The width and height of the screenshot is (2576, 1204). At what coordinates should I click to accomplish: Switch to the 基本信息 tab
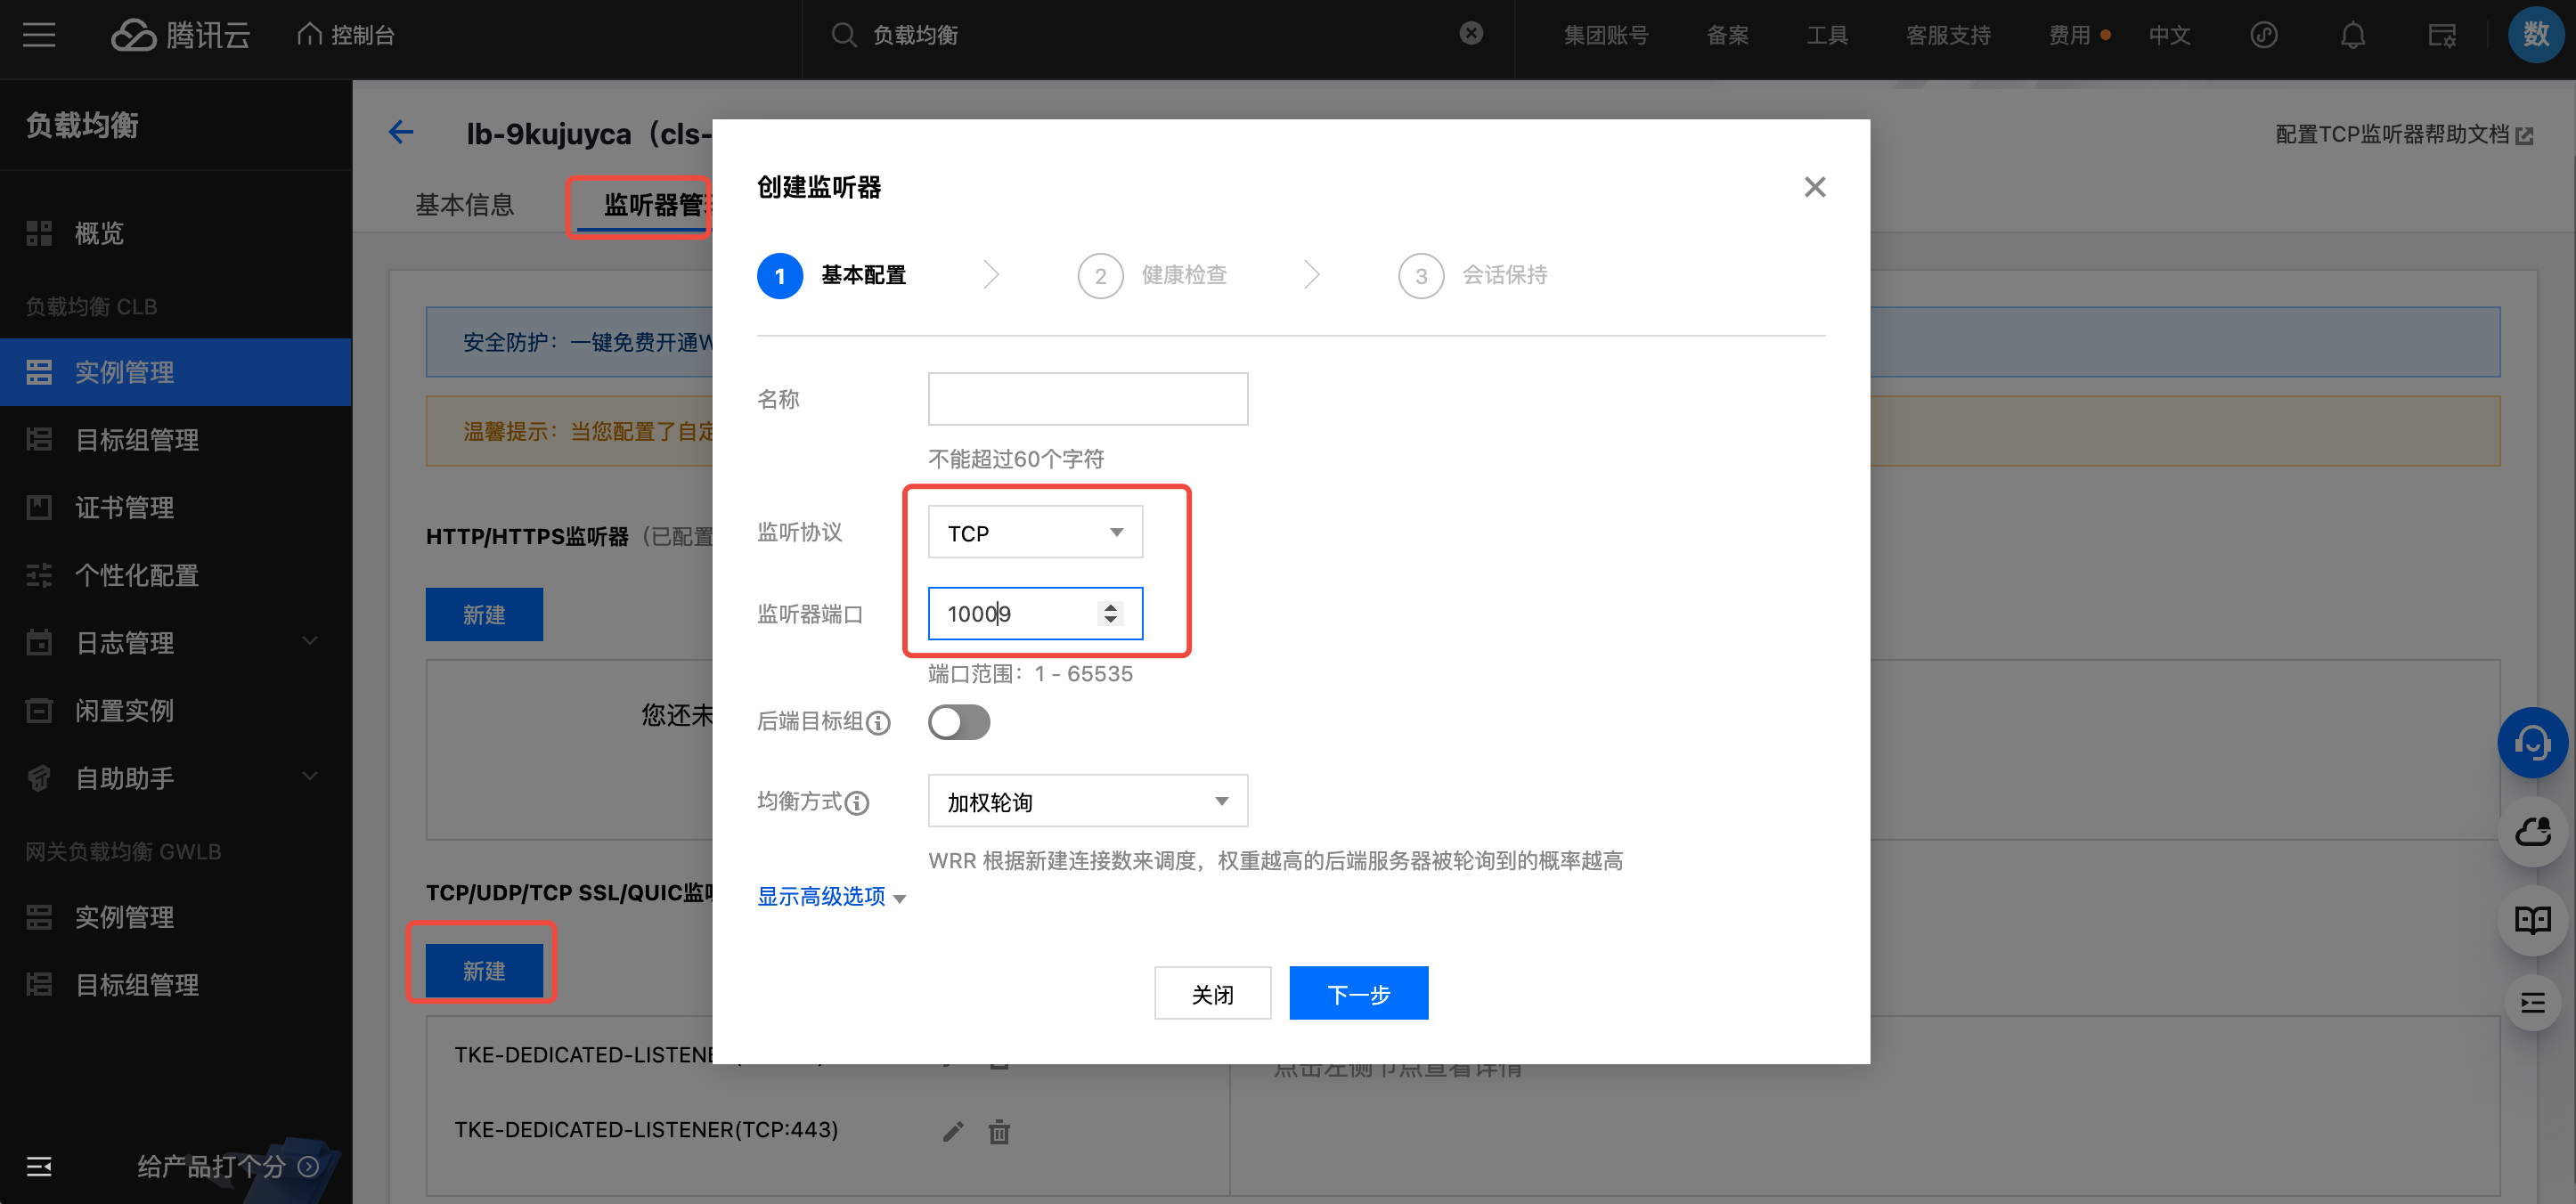464,205
